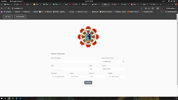Open the All Bookmarks folder

click(171, 12)
